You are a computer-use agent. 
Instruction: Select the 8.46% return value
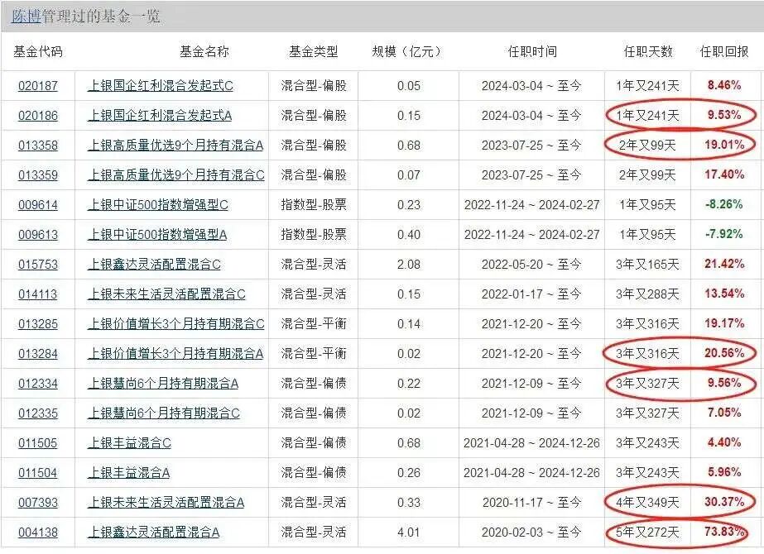coord(724,85)
